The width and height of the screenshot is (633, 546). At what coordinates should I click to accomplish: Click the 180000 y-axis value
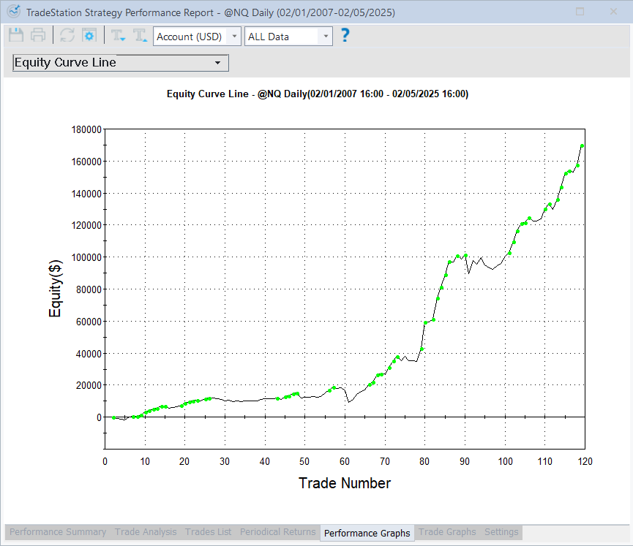[x=86, y=130]
